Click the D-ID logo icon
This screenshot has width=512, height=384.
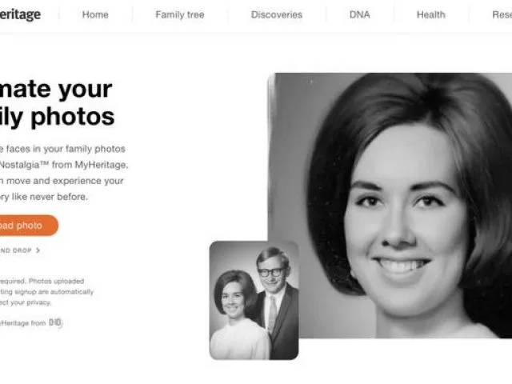[55, 322]
